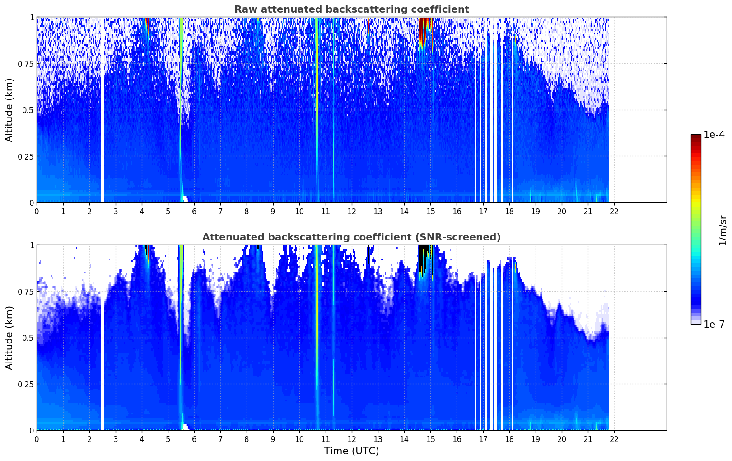Click the '0.25' altitude tick on the raw plot

(x=26, y=156)
